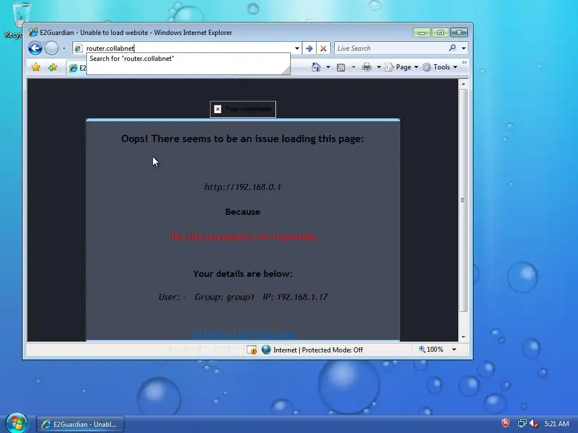Click the status bar privacy report icon
Screen dimensions: 578x433
251,350
